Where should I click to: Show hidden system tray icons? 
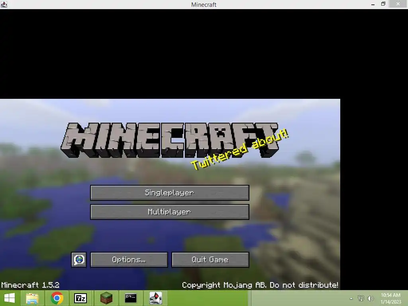[x=351, y=298]
